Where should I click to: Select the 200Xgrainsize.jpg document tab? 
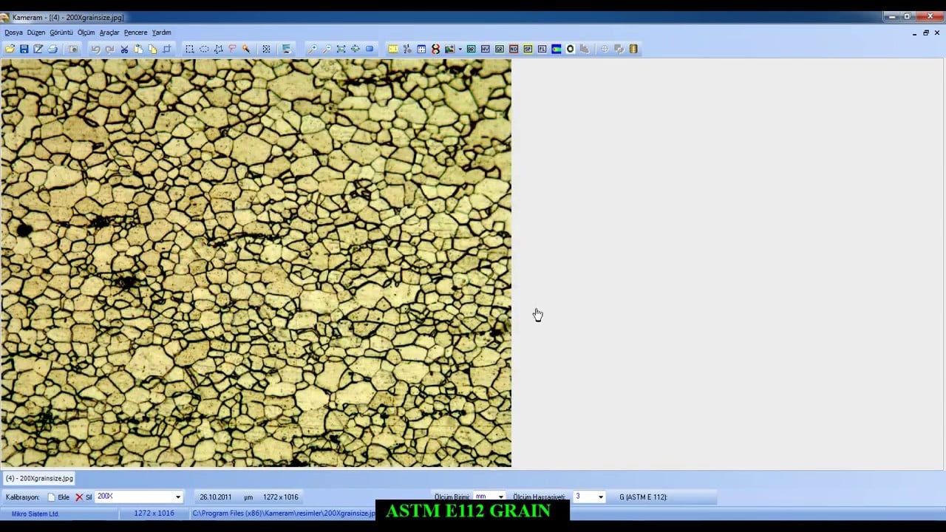click(x=39, y=478)
